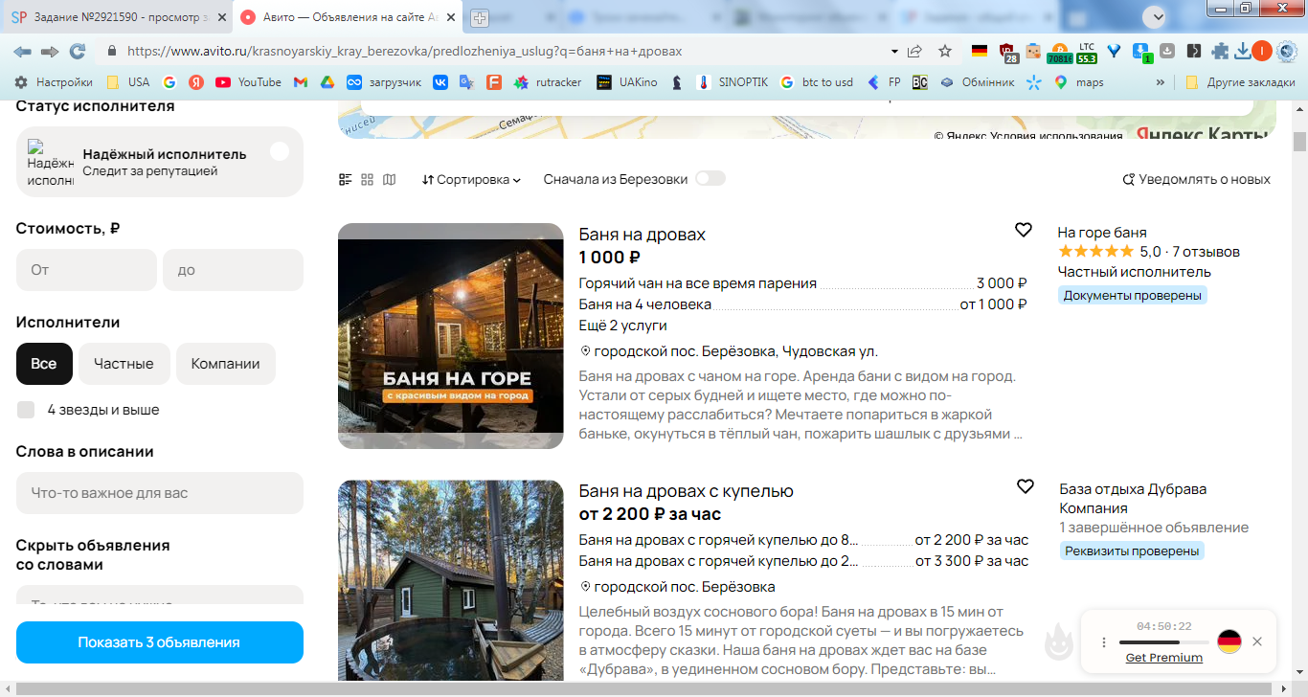Click price 'От' input field
This screenshot has width=1308, height=697.
pyautogui.click(x=86, y=270)
